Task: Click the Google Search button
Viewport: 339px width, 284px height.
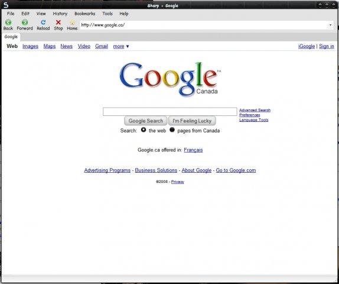Action: 145,121
